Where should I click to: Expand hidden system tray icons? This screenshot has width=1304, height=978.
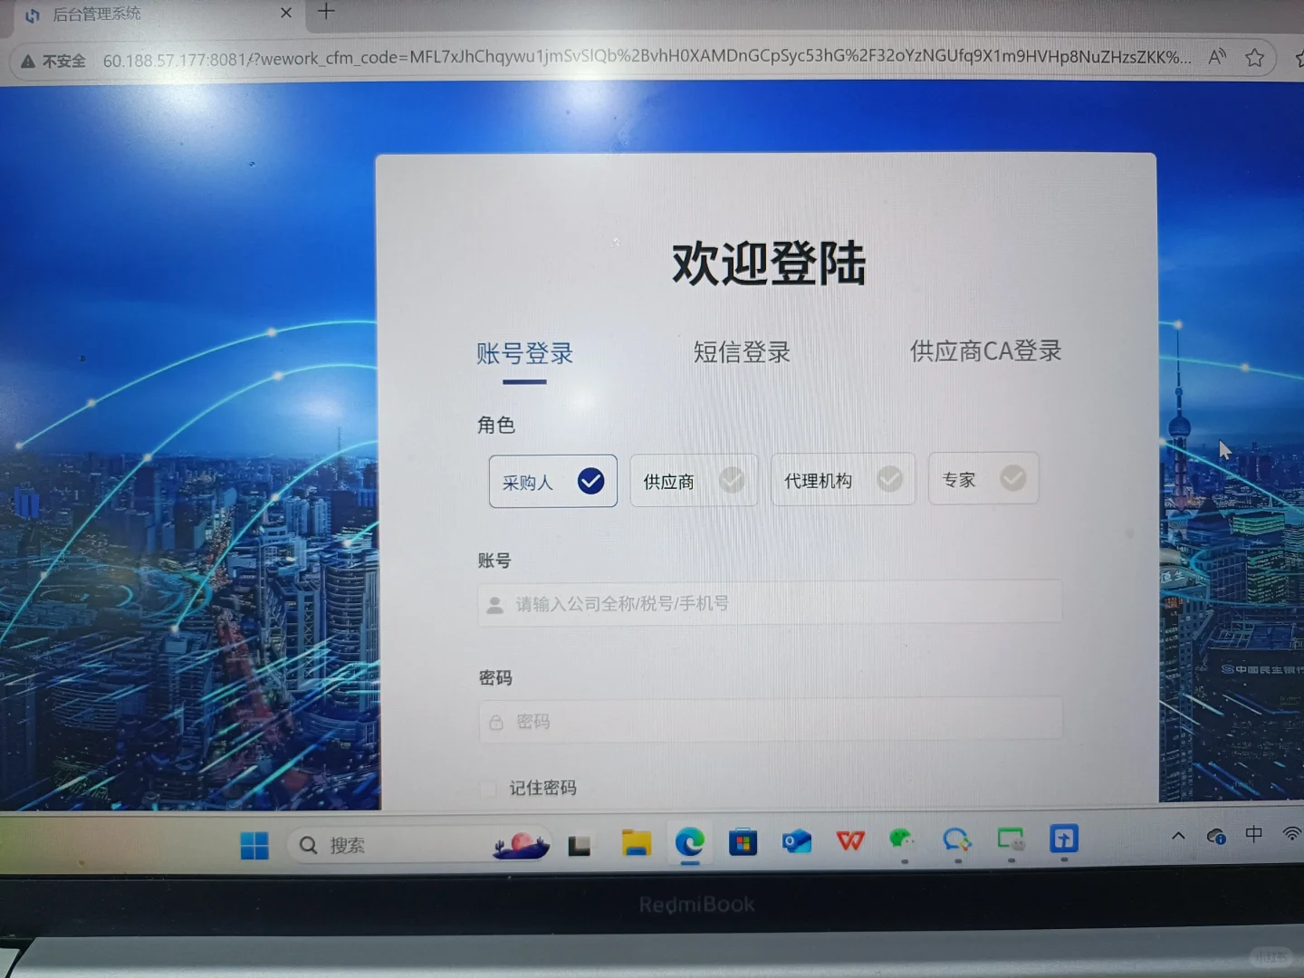coord(1177,835)
